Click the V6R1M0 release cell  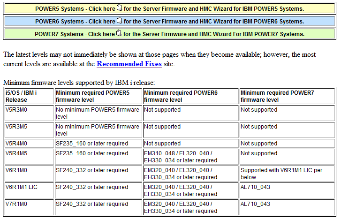point(29,174)
